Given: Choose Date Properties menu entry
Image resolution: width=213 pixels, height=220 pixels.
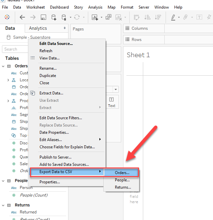Looking at the screenshot, I should (x=54, y=132).
